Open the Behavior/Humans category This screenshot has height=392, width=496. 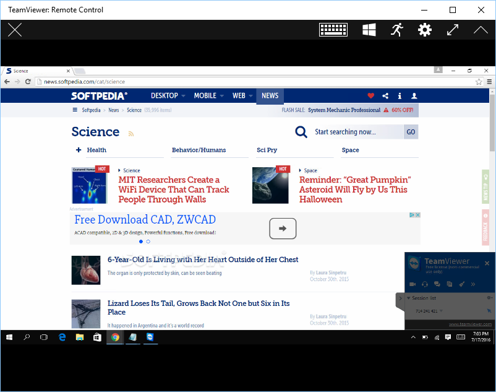point(199,150)
